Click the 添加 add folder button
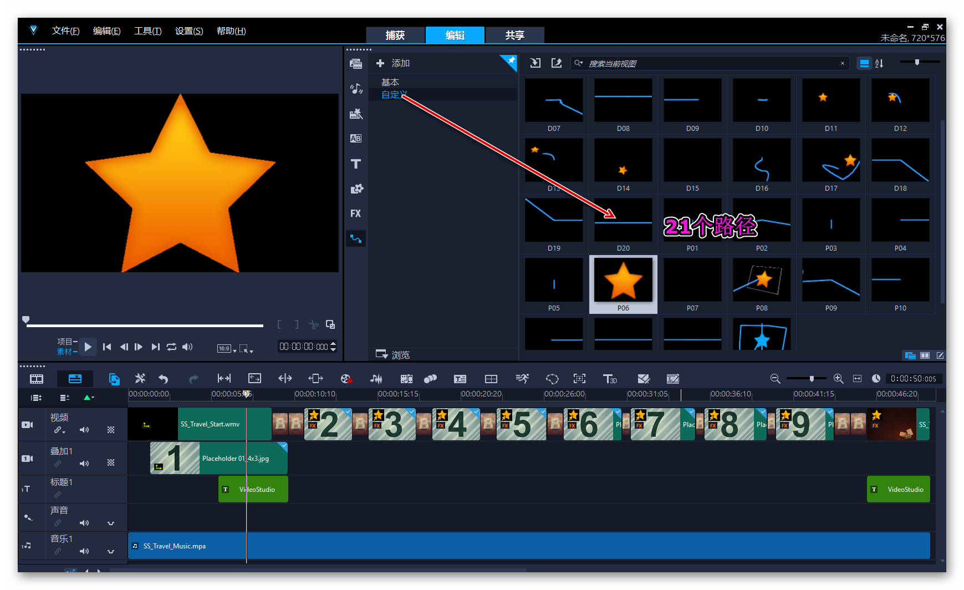Image resolution: width=964 pixels, height=590 pixels. pos(393,63)
